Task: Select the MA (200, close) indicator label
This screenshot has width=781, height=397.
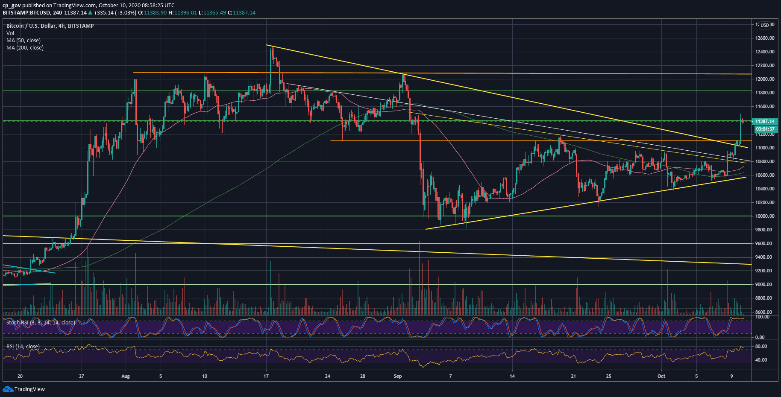Action: coord(25,47)
